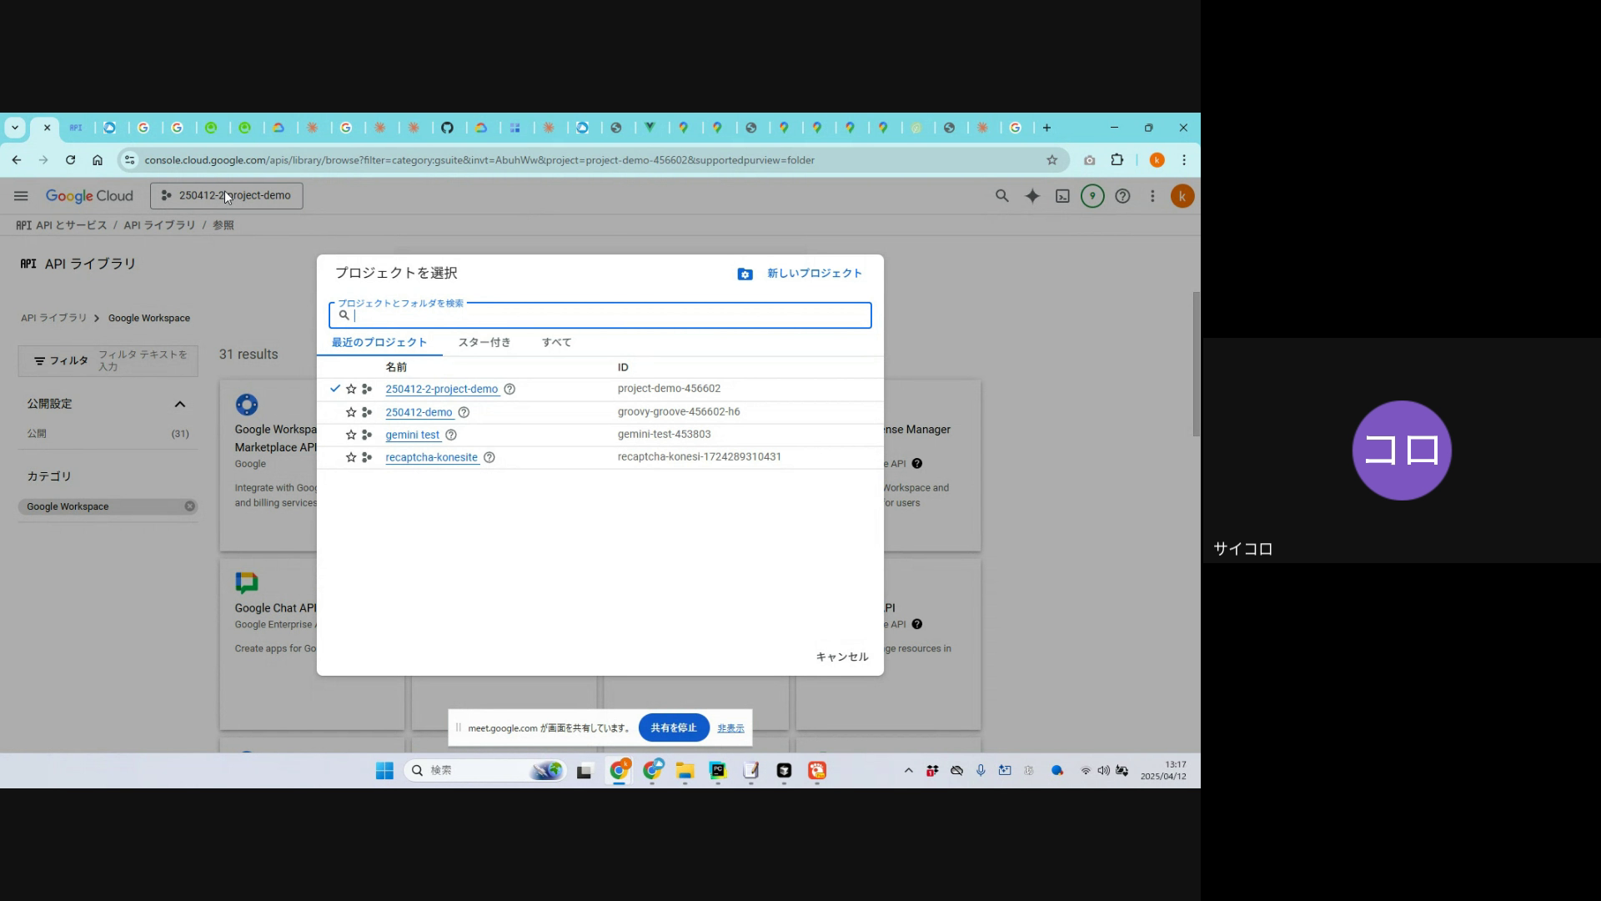This screenshot has width=1601, height=901.
Task: Click help icon beside recaptcha-konesite
Action: point(489,457)
